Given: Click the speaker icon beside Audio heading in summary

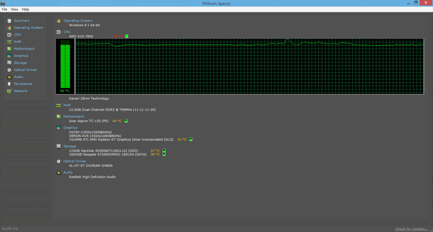Looking at the screenshot, I should tap(59, 173).
